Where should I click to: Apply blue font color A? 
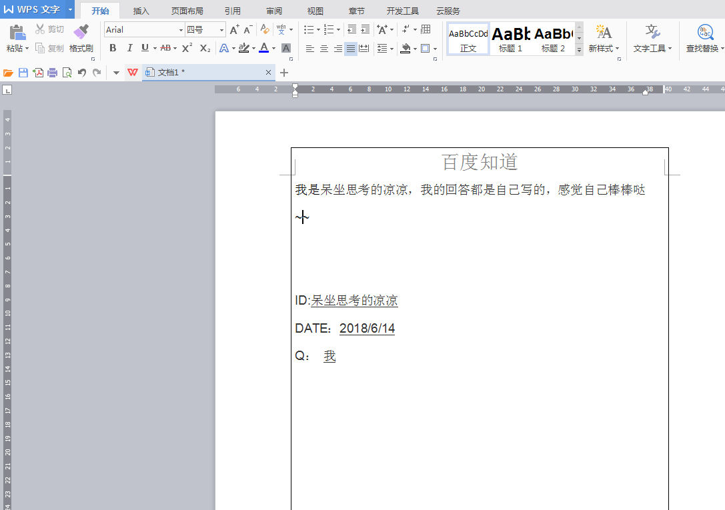tap(264, 48)
